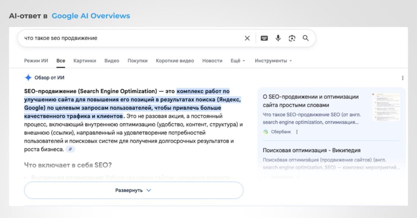
Task: Open Google Lens image search icon
Action: click(292, 38)
